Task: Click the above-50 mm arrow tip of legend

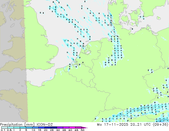Action: coord(84,128)
